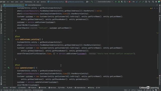Open the CustomerServiceTest run configuration dropdown
Image resolution: width=161 pixels, height=91 pixels.
pyautogui.click(x=104, y=2)
